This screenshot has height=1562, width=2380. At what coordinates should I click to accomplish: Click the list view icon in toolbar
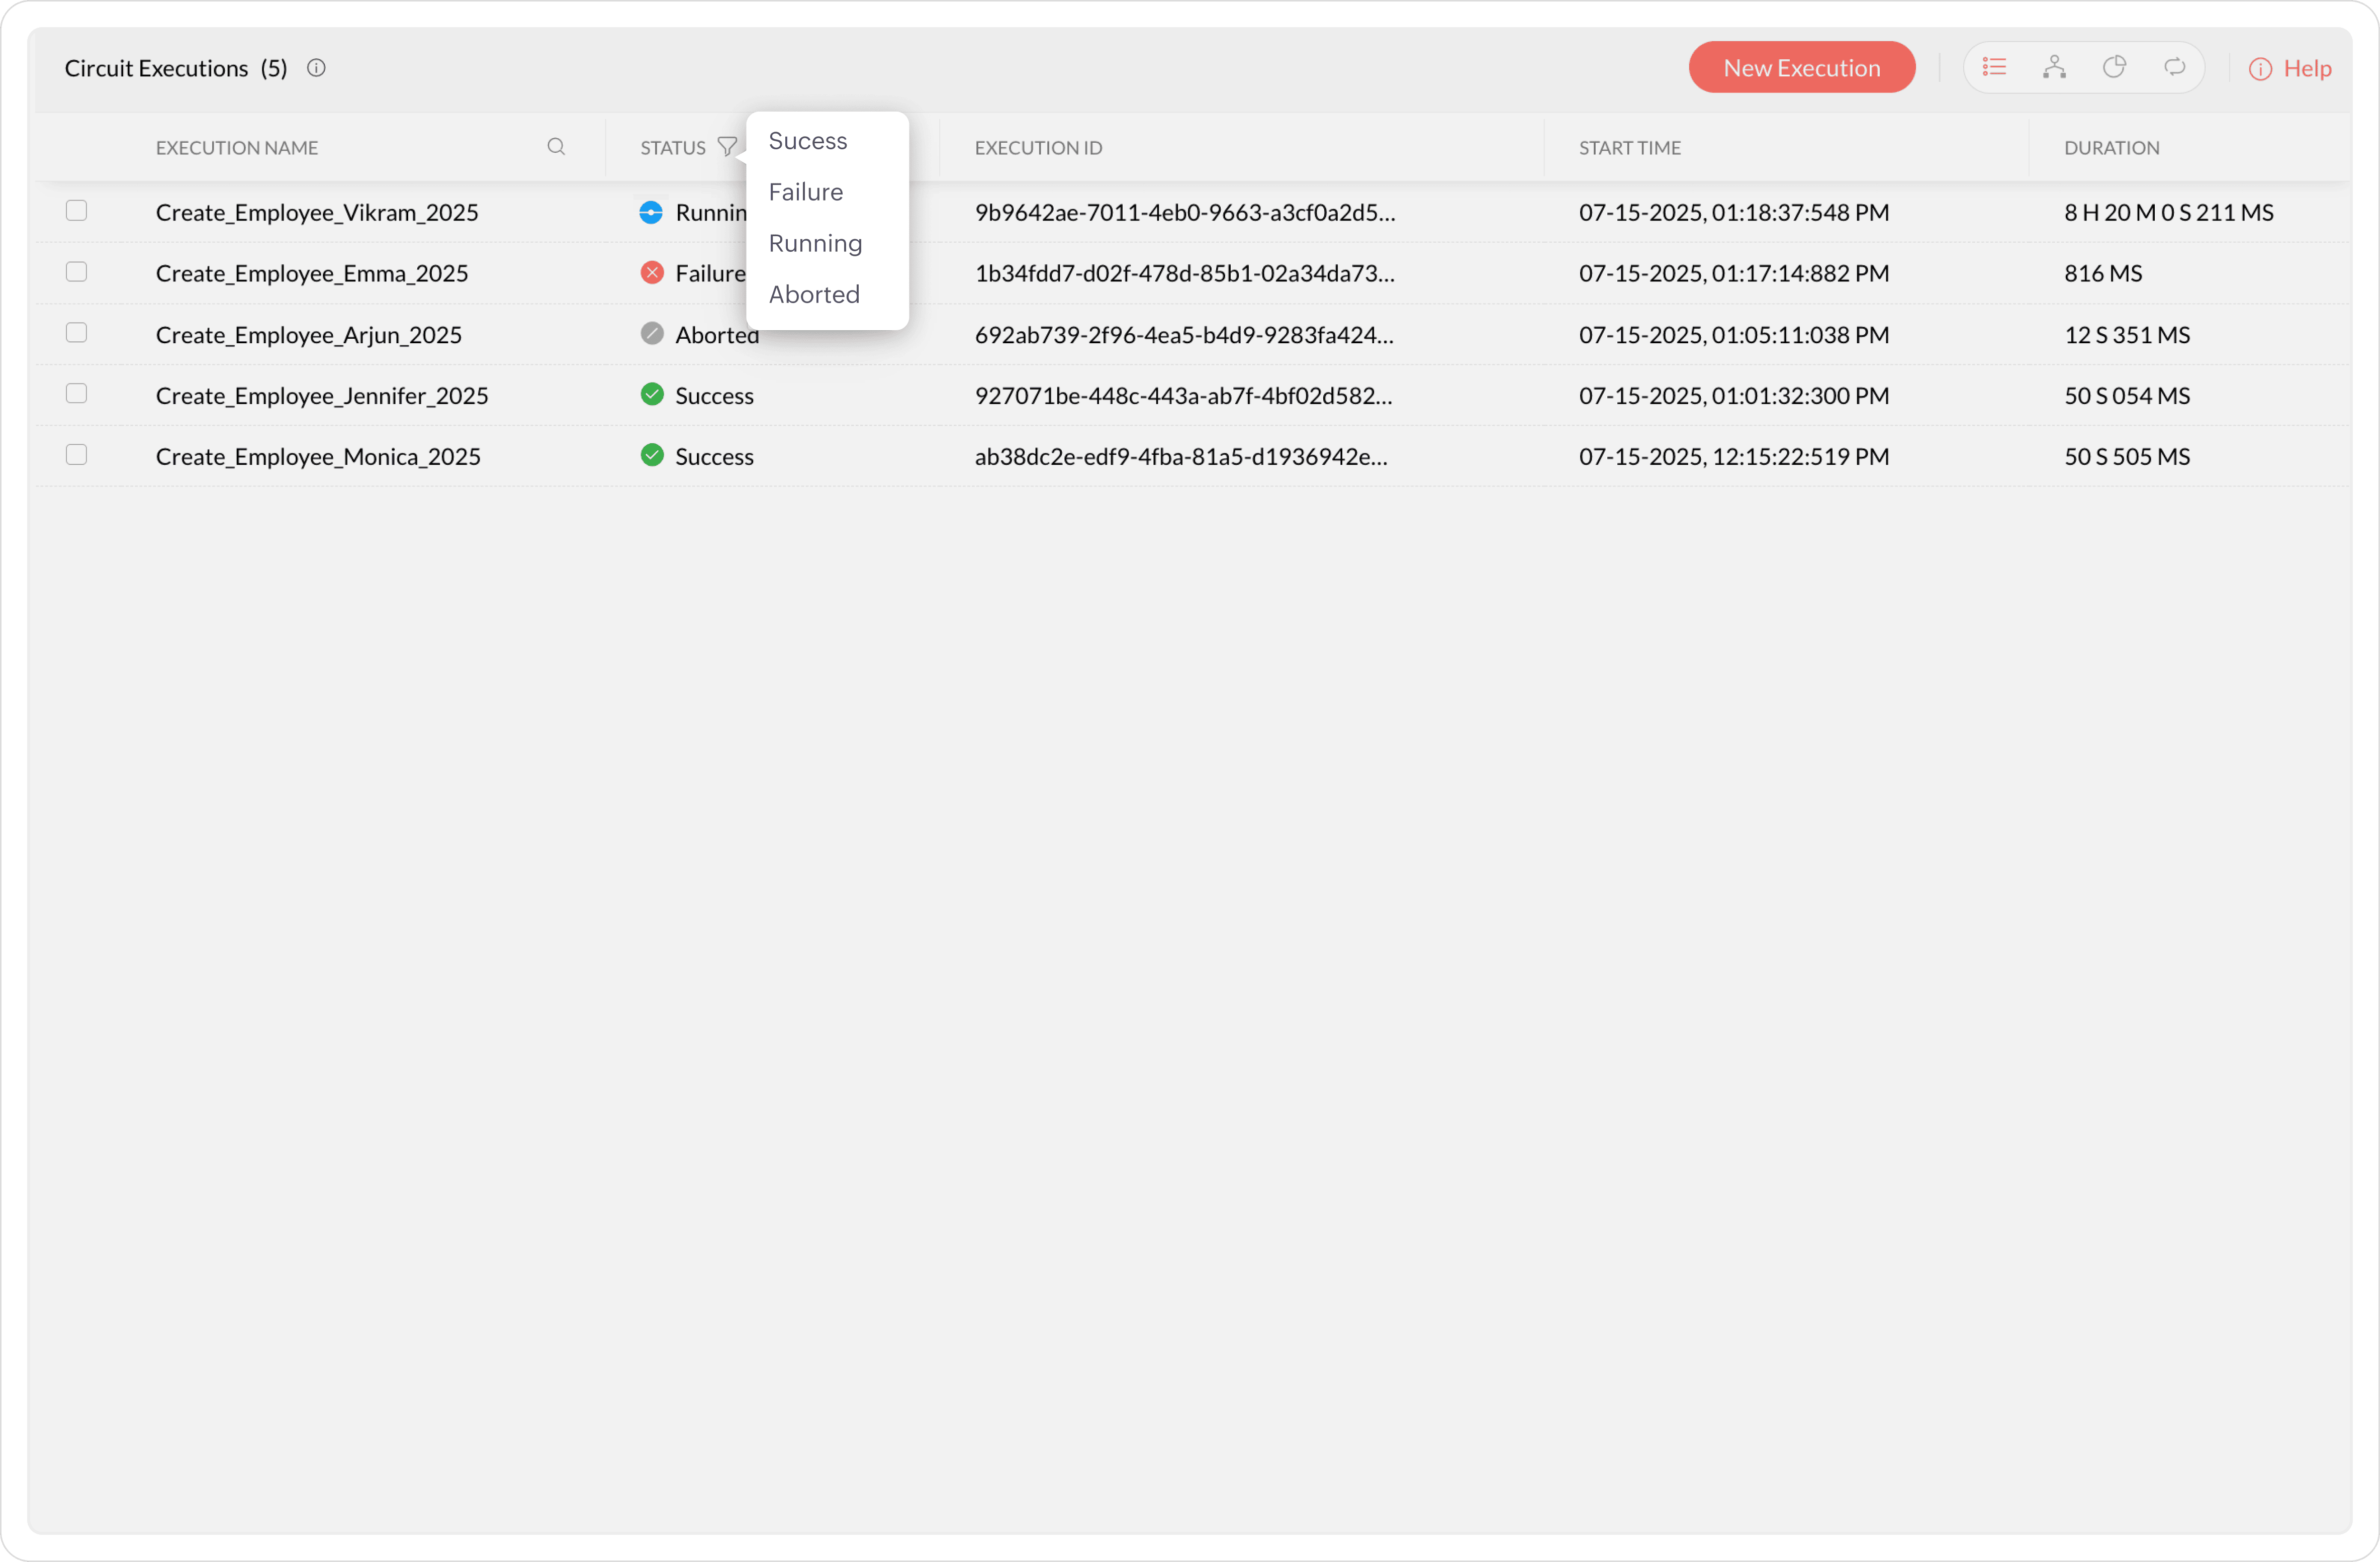1994,67
